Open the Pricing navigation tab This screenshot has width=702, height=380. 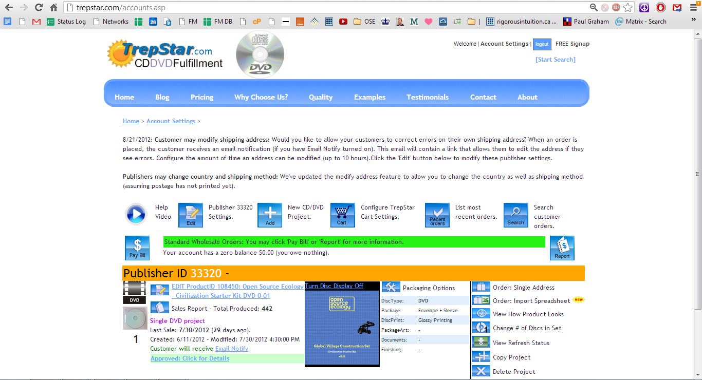coord(202,97)
